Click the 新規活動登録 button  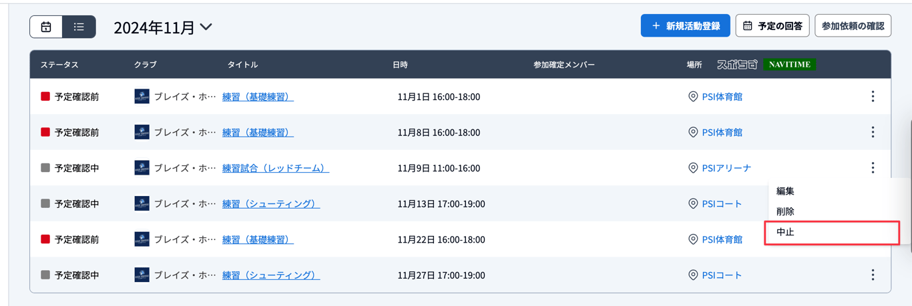pos(685,26)
